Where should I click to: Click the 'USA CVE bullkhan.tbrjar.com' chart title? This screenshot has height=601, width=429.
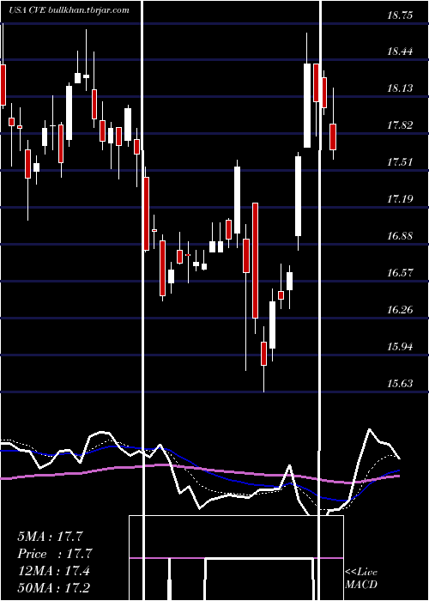click(69, 10)
